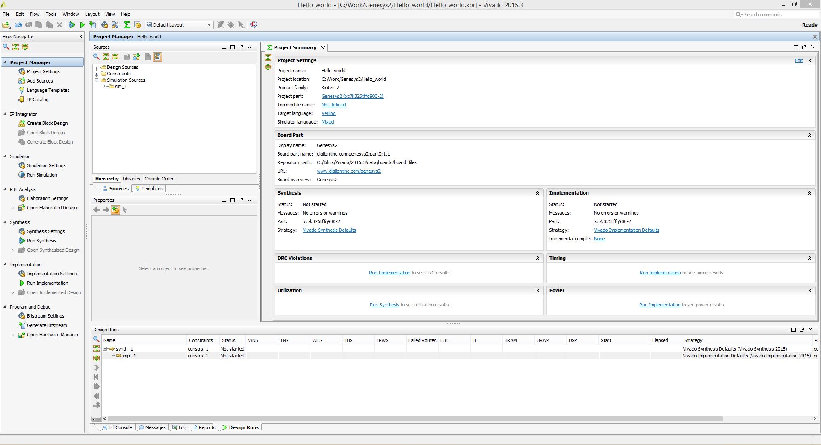Viewport: 821px width, 445px height.
Task: Click Create Block Design in IP Integrator
Action: click(43, 123)
